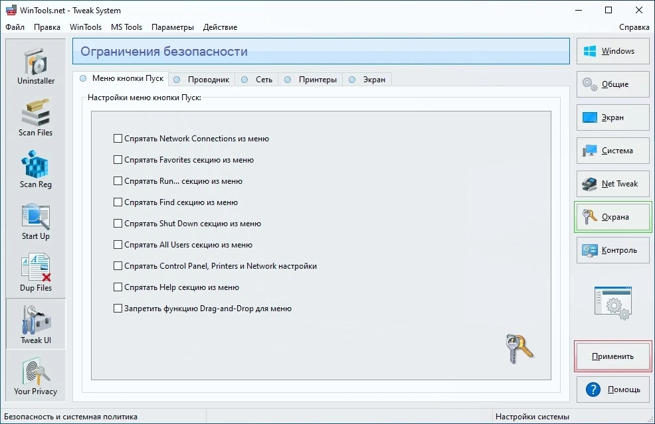655x424 pixels.
Task: Open the Действие menu
Action: (220, 27)
